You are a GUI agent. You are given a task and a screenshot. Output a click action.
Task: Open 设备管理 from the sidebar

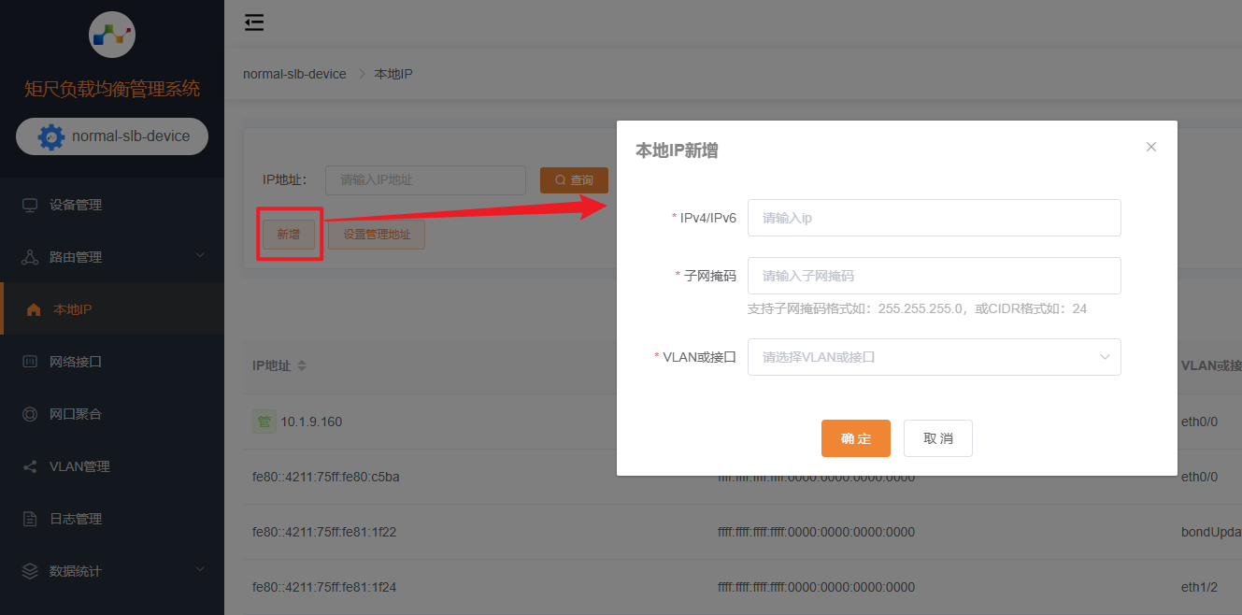(x=76, y=205)
